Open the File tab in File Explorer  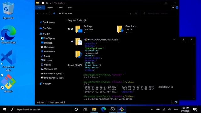40,8
